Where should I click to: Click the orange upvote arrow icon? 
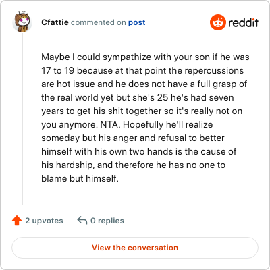pos(17,221)
